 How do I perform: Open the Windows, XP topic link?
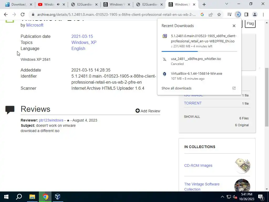84,42
